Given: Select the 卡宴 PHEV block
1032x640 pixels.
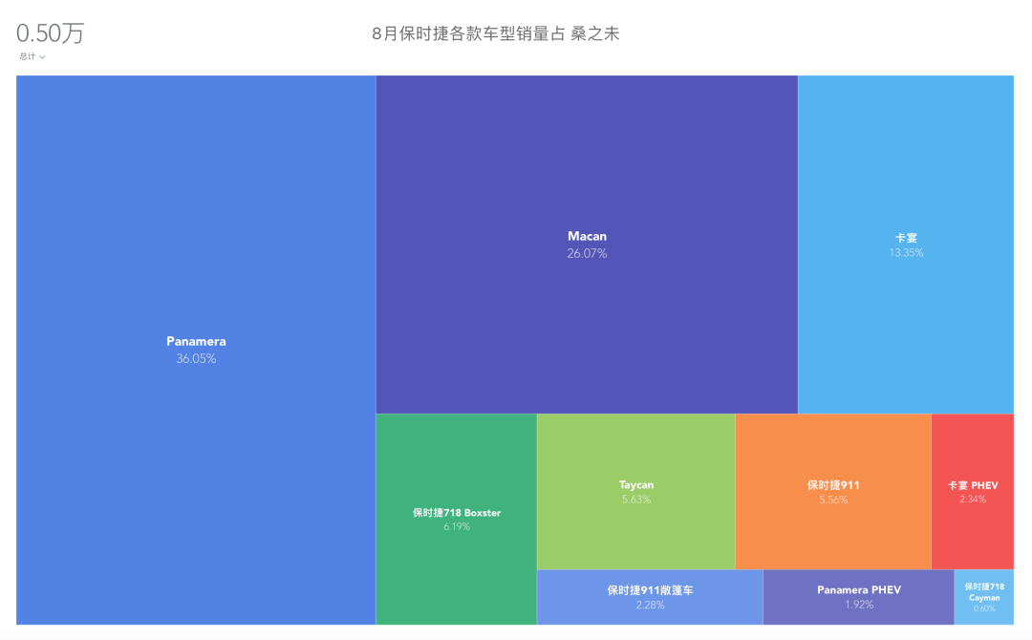Looking at the screenshot, I should click(973, 491).
